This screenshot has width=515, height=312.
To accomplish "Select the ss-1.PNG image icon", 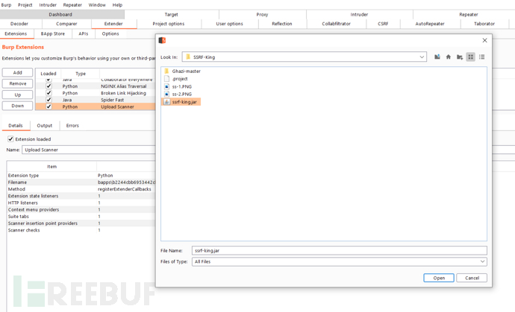I will point(166,86).
